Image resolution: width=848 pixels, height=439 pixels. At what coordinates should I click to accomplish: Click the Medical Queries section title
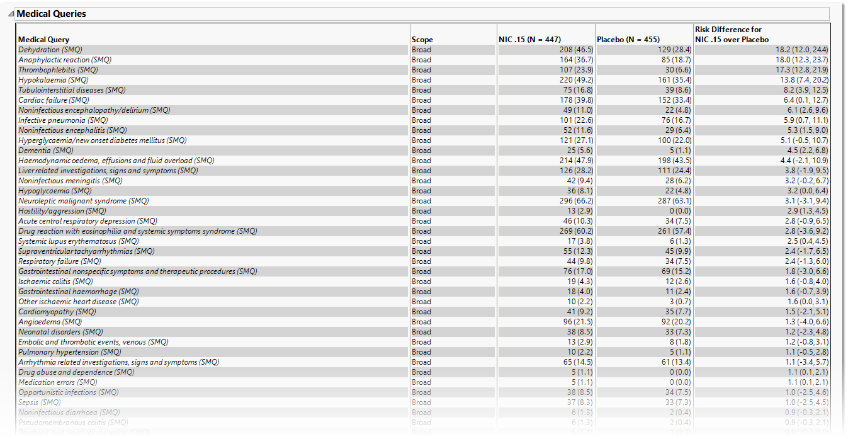pyautogui.click(x=51, y=14)
